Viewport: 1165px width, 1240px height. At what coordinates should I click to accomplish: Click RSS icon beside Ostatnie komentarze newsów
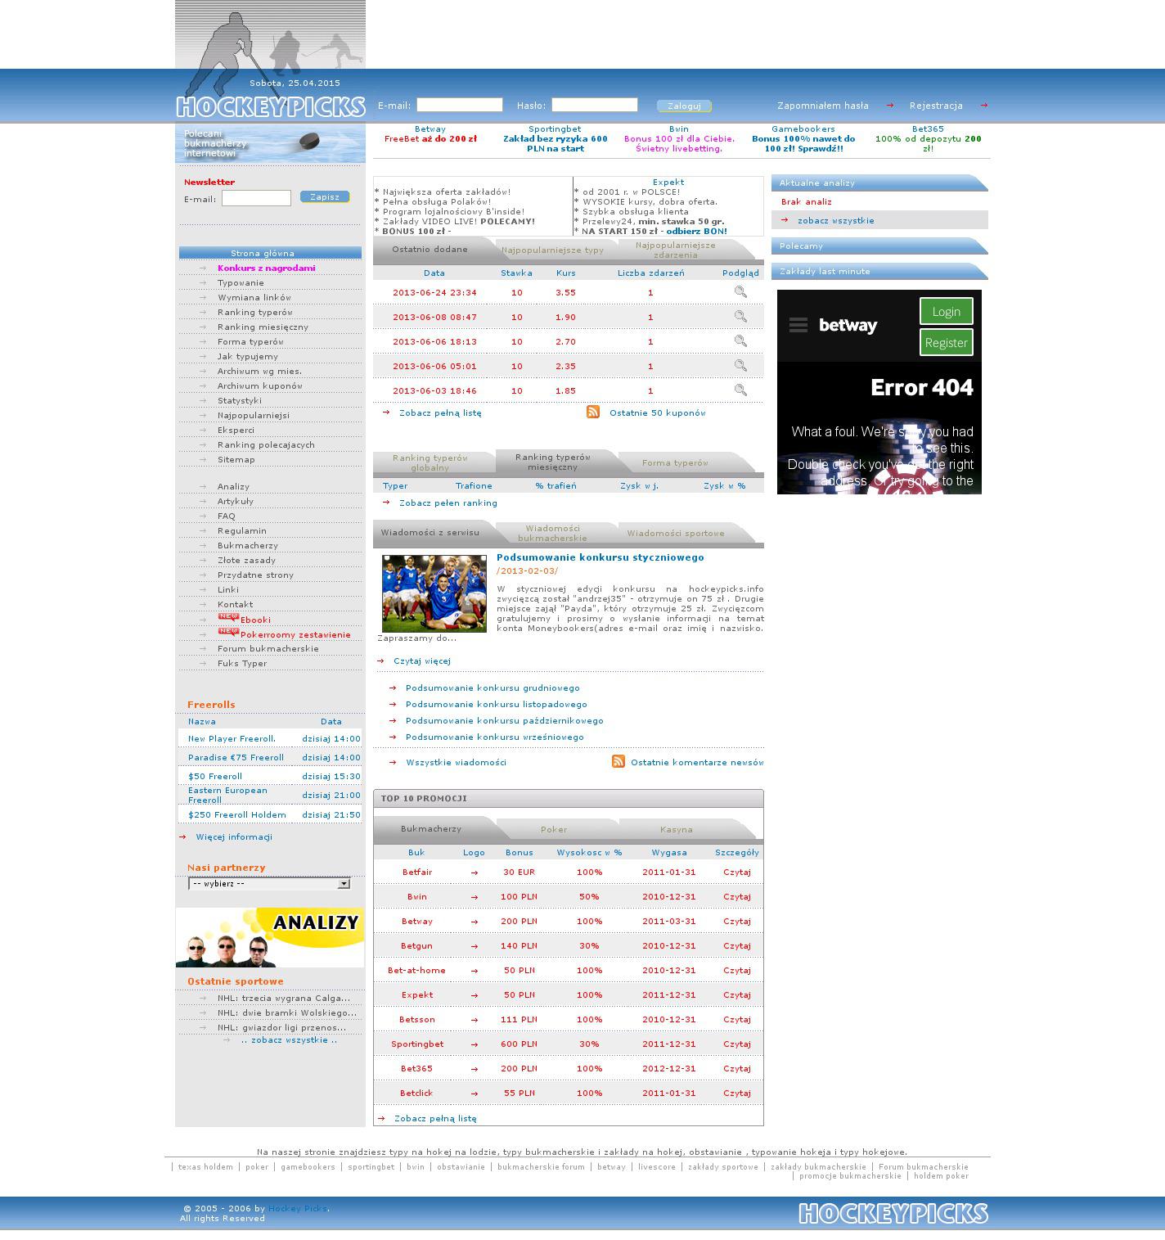[x=618, y=762]
